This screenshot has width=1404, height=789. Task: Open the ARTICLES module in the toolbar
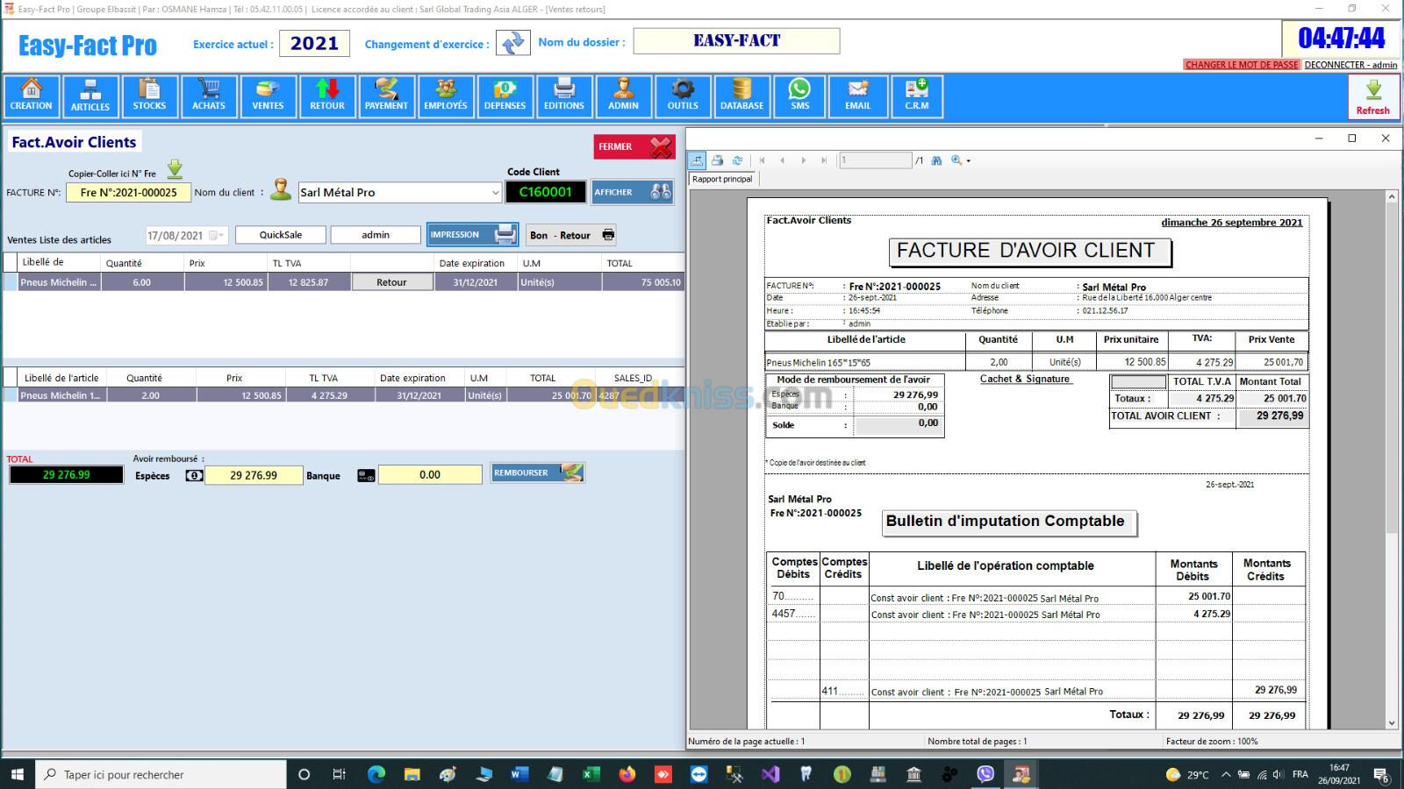tap(90, 96)
